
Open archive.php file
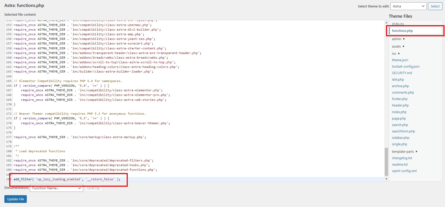coord(400,86)
